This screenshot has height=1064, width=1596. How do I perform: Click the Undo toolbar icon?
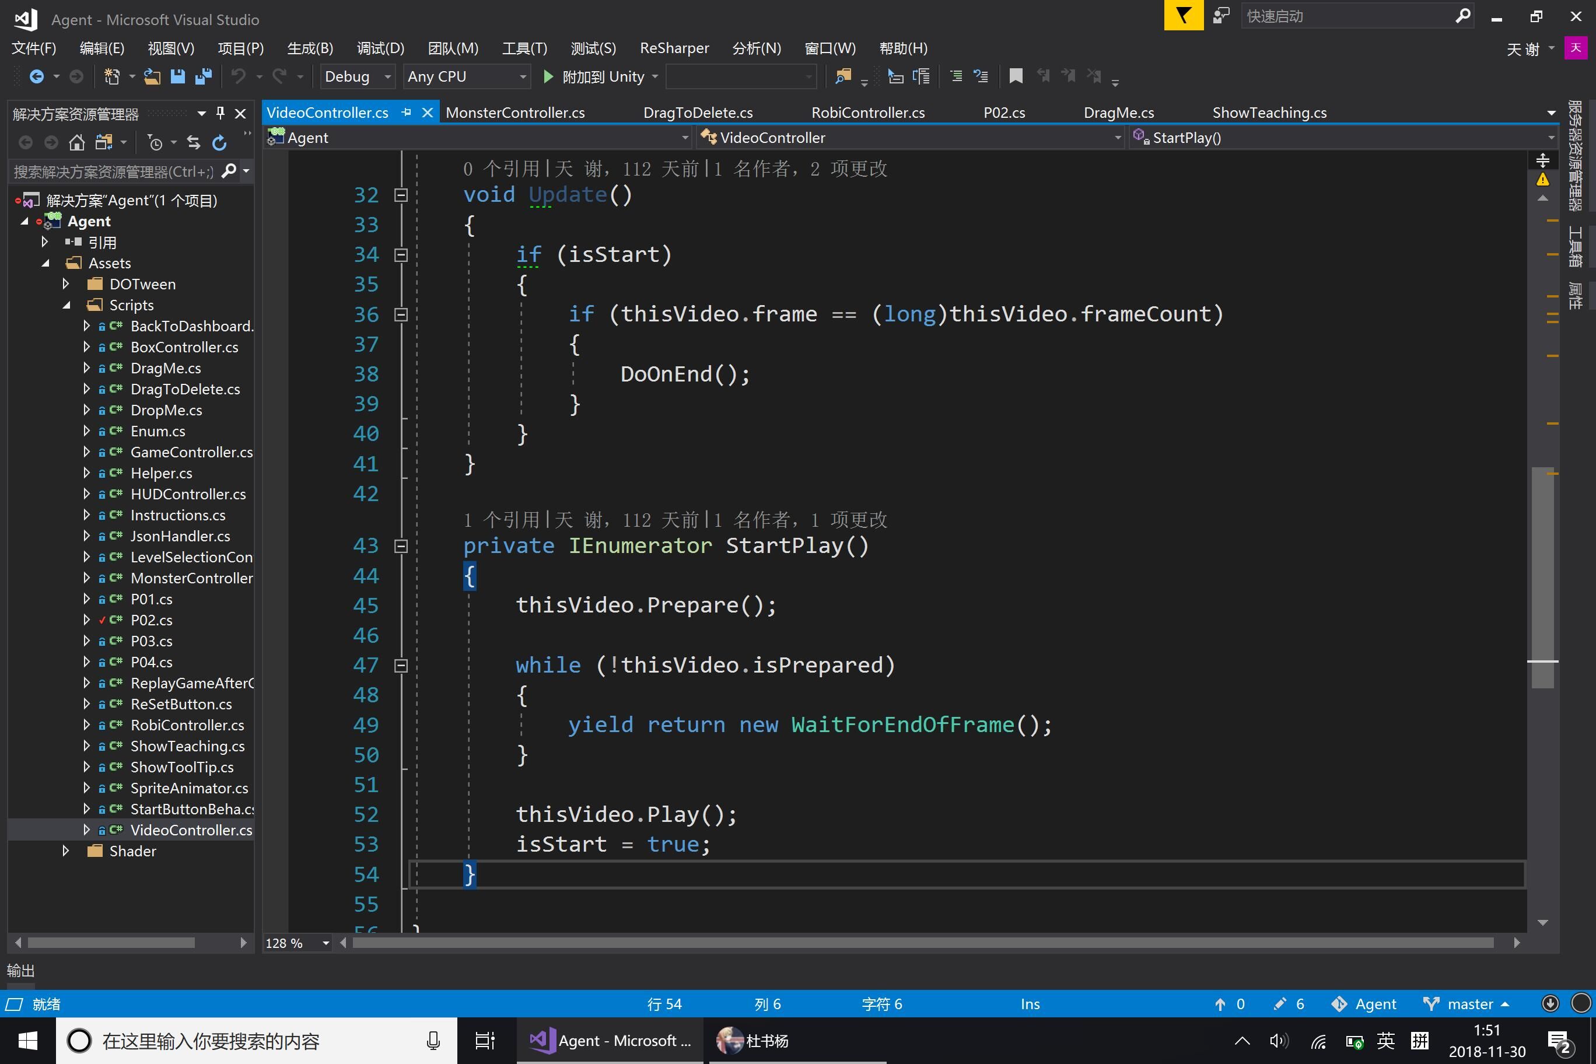tap(238, 76)
